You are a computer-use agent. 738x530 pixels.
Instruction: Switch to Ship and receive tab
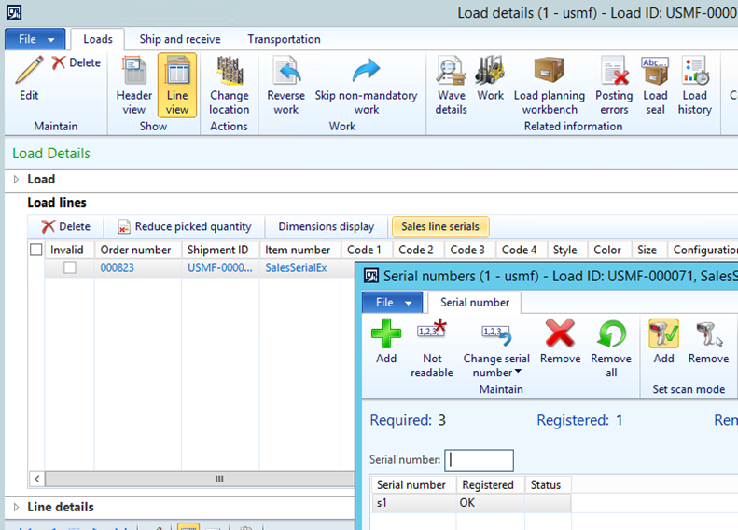[180, 39]
